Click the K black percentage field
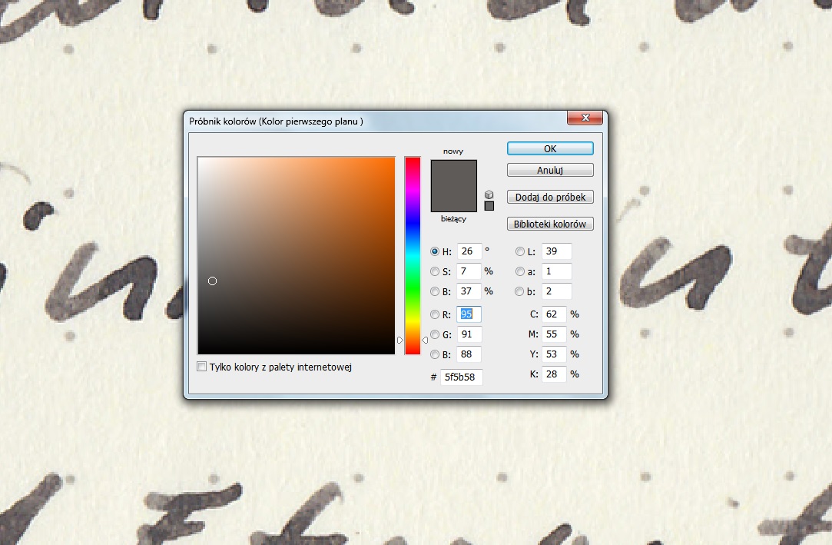 [x=554, y=374]
